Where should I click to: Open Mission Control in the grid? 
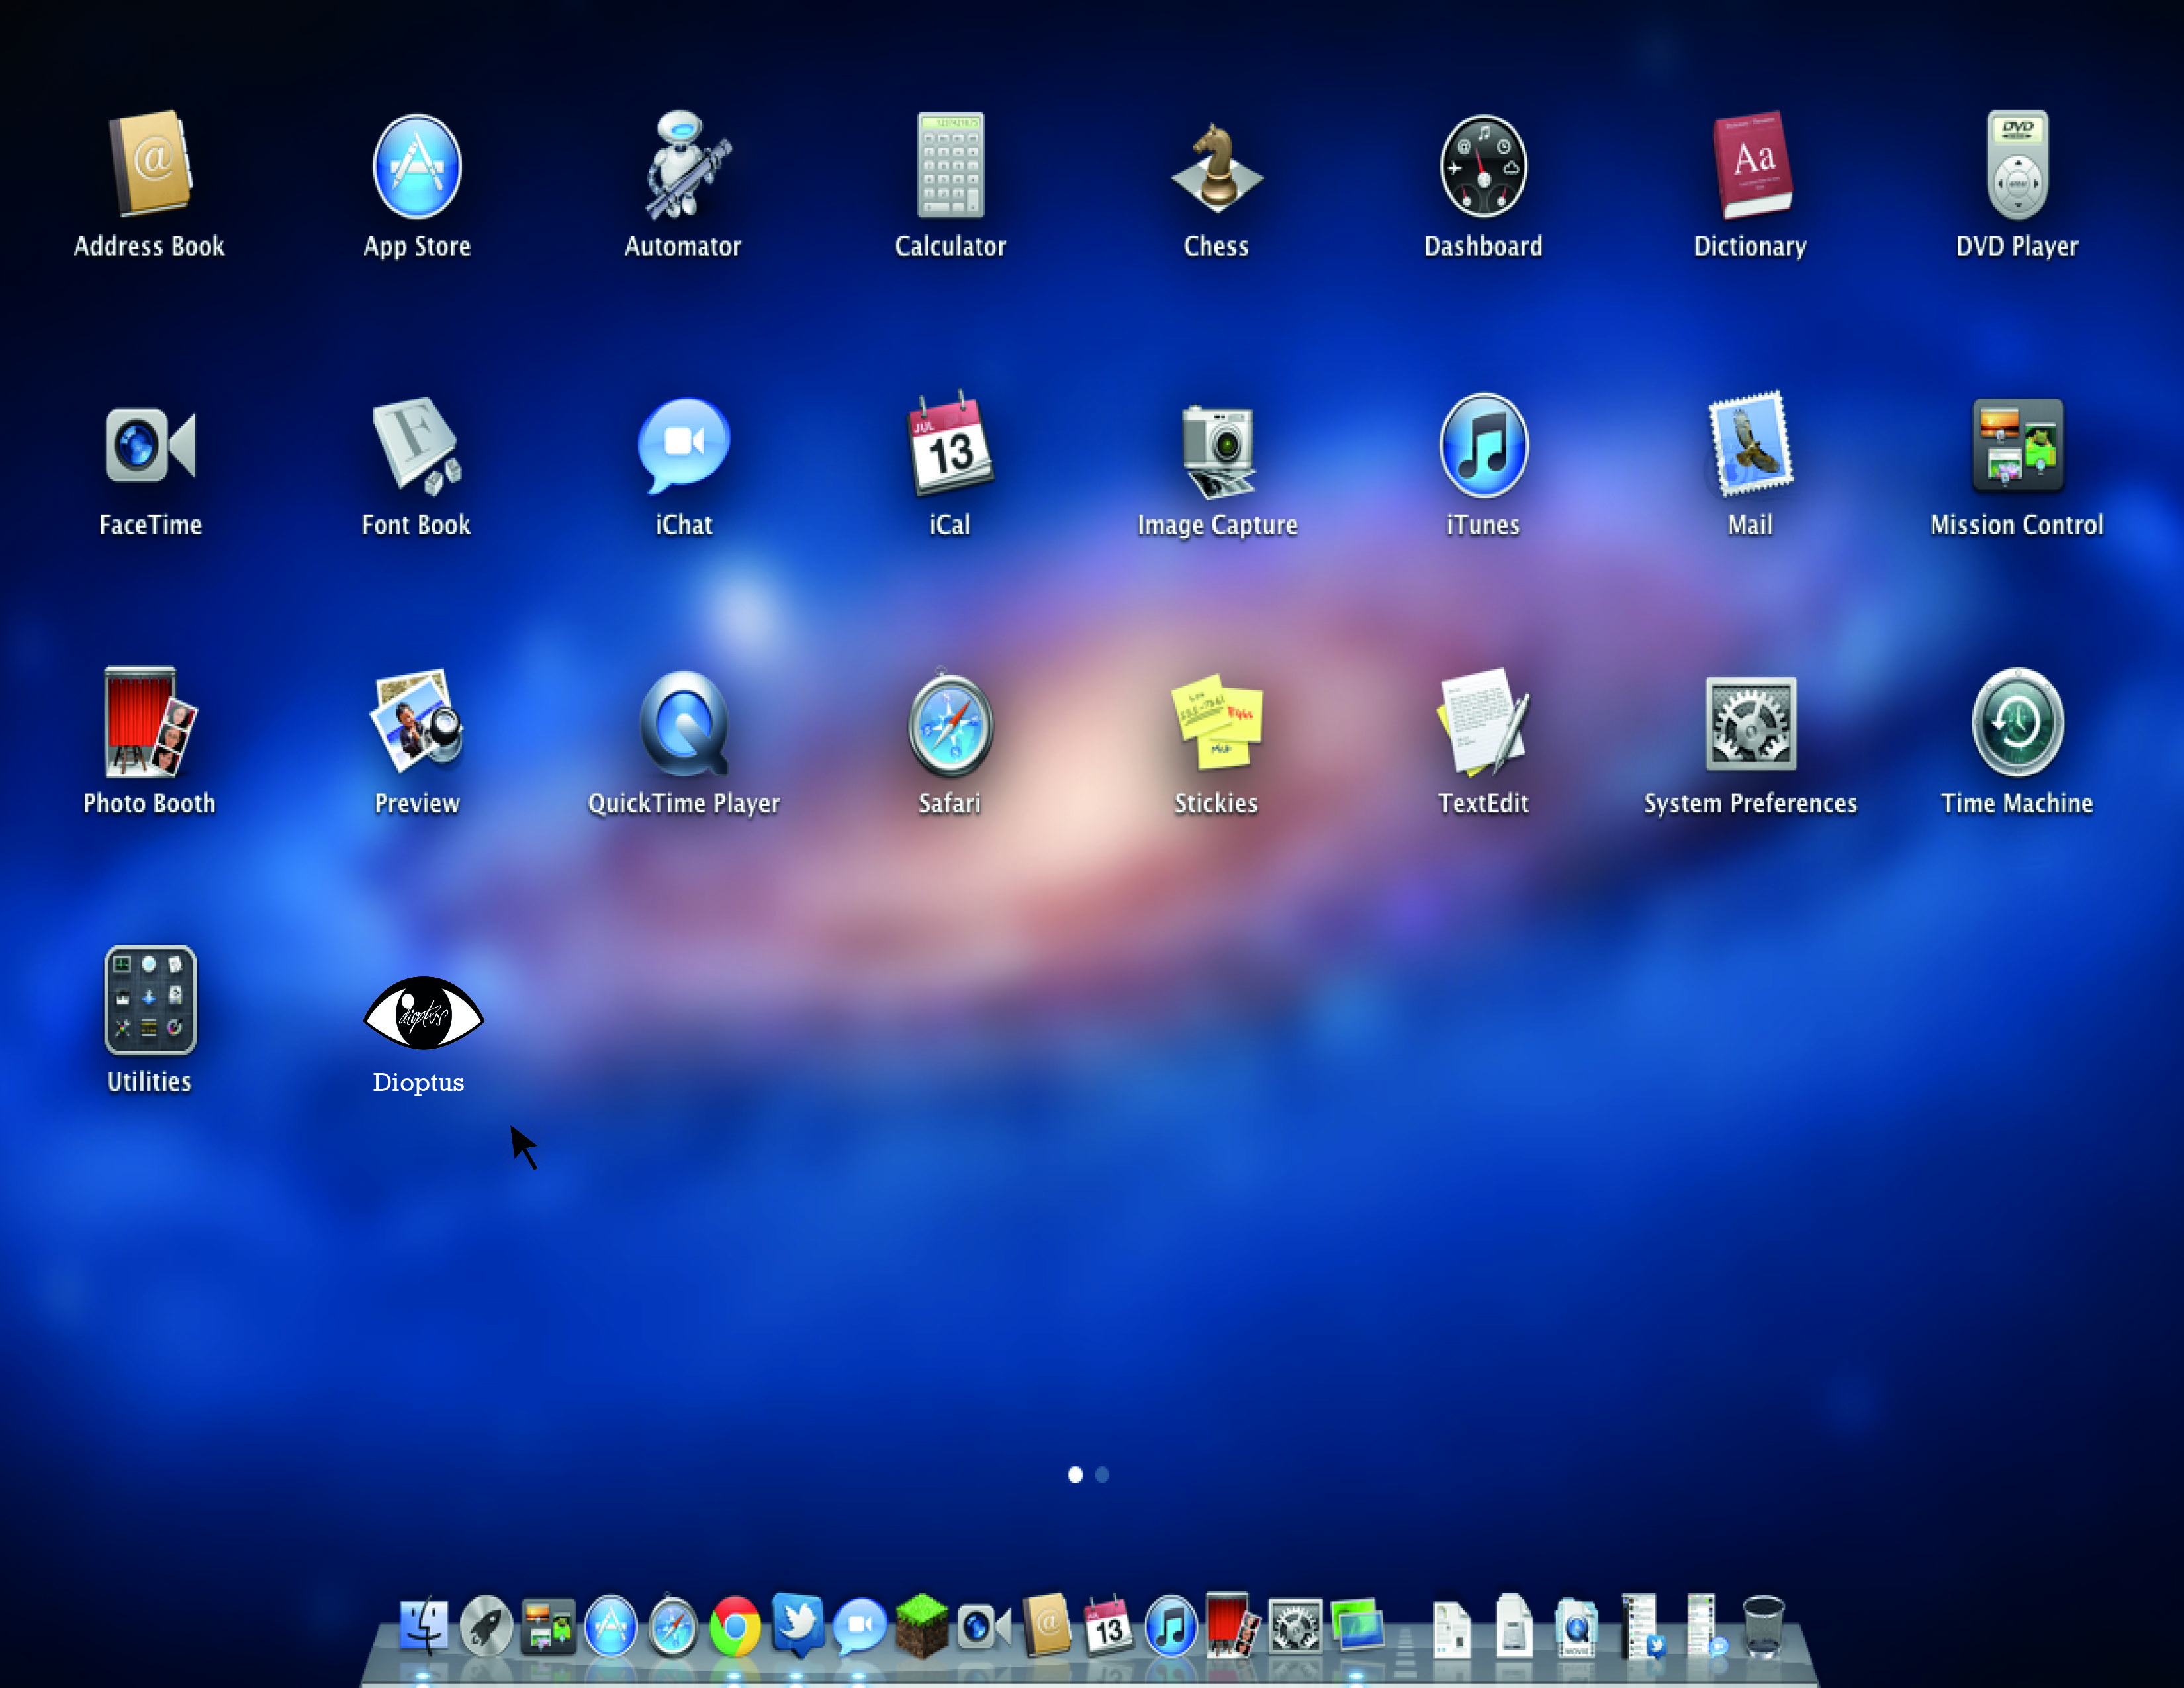2016,447
